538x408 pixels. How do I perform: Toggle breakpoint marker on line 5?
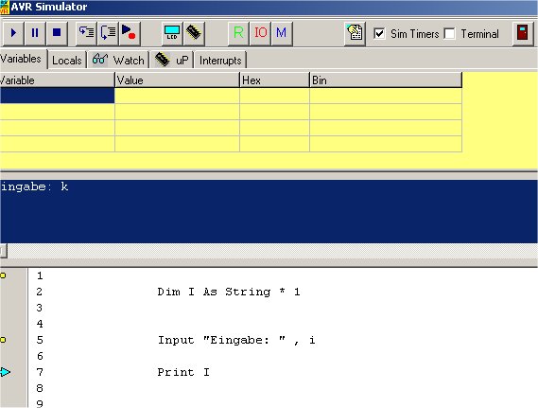tap(3, 340)
